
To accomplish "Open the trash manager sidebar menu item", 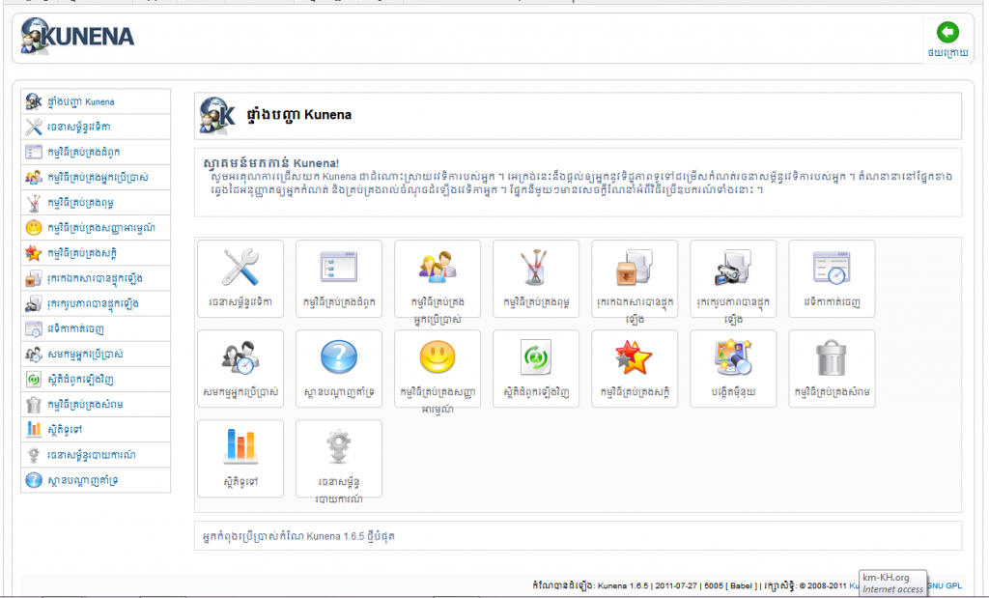I will [96, 405].
